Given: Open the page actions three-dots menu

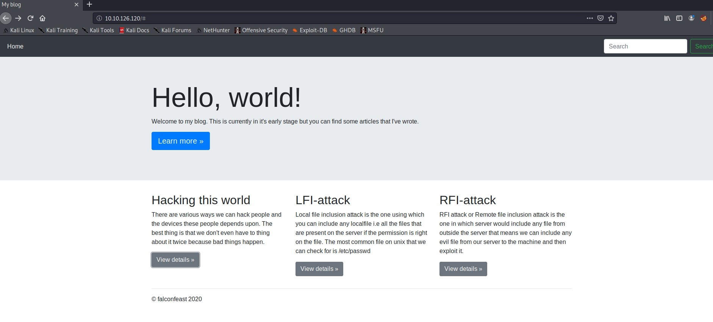Looking at the screenshot, I should [x=589, y=18].
